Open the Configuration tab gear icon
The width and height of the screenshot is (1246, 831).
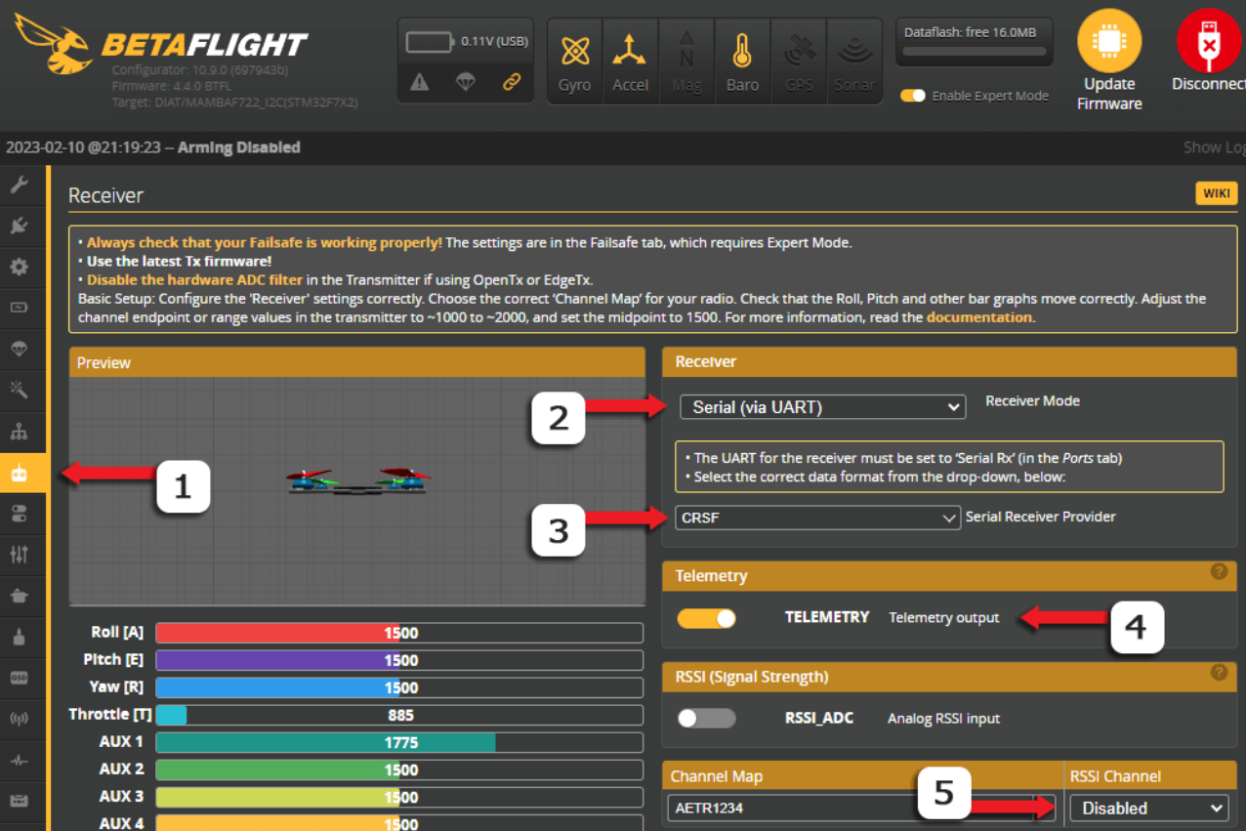pos(20,267)
